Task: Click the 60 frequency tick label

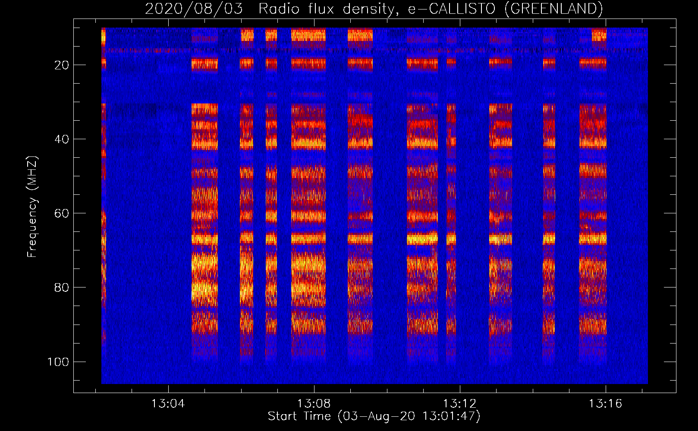Action: 62,213
